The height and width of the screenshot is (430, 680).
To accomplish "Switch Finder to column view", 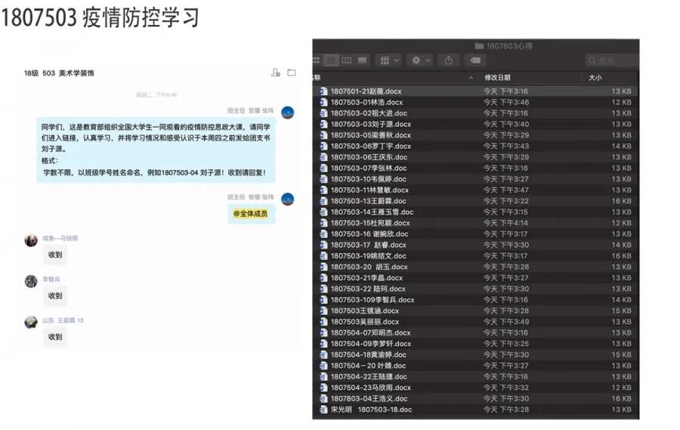I will click(x=347, y=60).
